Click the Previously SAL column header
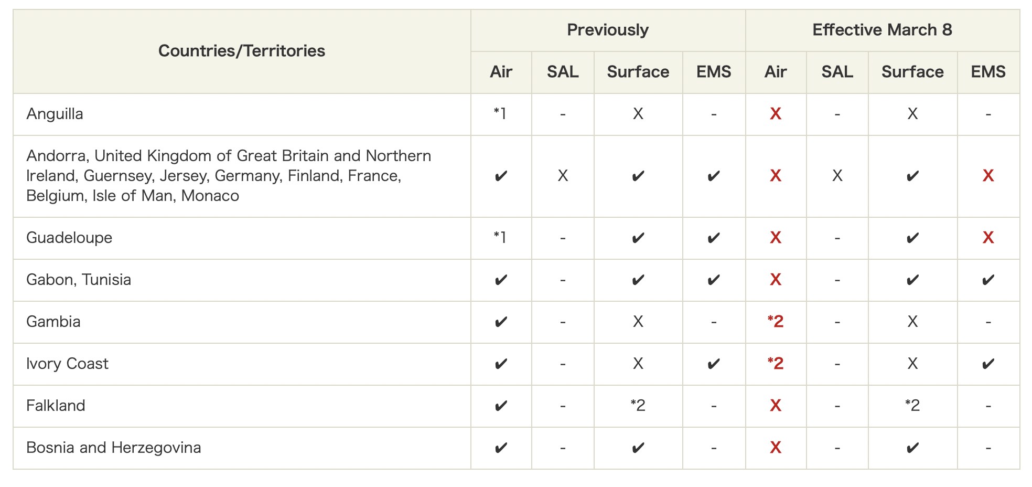This screenshot has width=1032, height=487. click(563, 72)
